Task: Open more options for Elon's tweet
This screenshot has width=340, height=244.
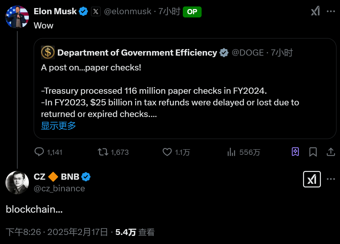Action: (331, 11)
